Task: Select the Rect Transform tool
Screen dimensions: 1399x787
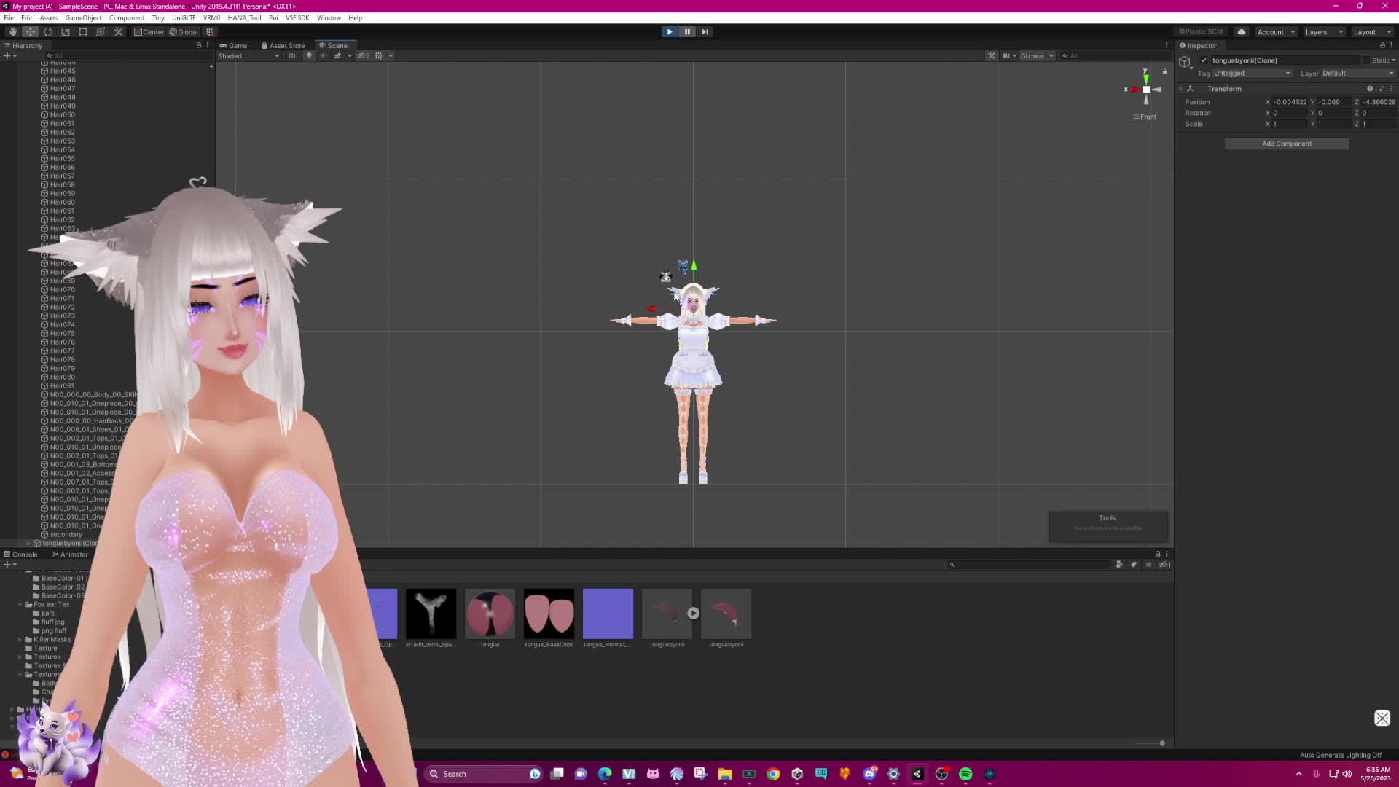Action: click(x=83, y=32)
